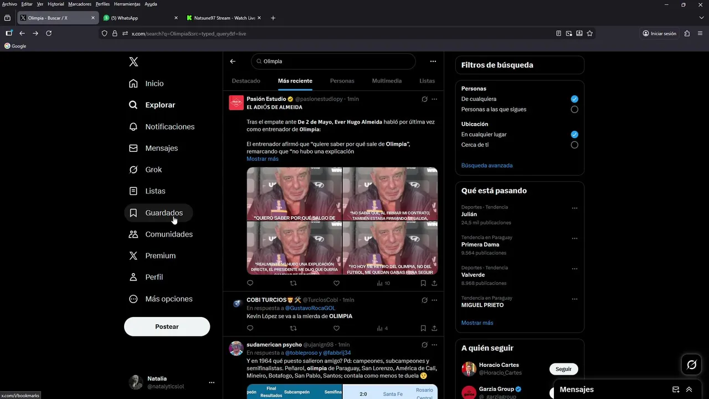
Task: Click the Olimpia search field
Action: 333,62
